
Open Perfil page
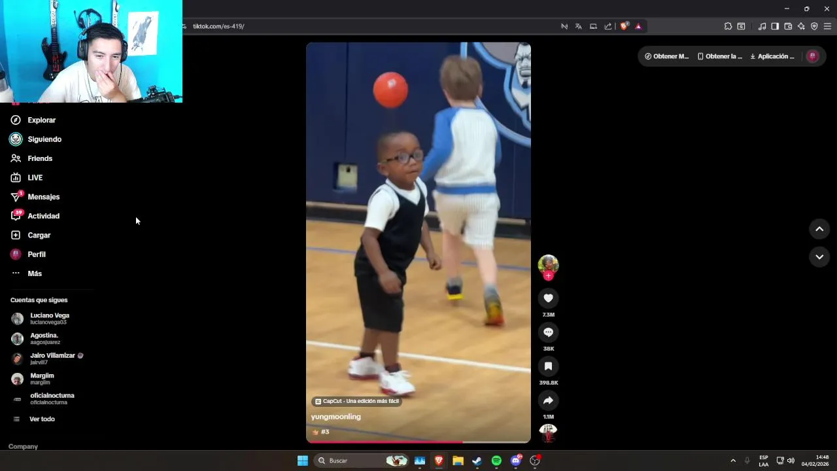[x=37, y=254]
